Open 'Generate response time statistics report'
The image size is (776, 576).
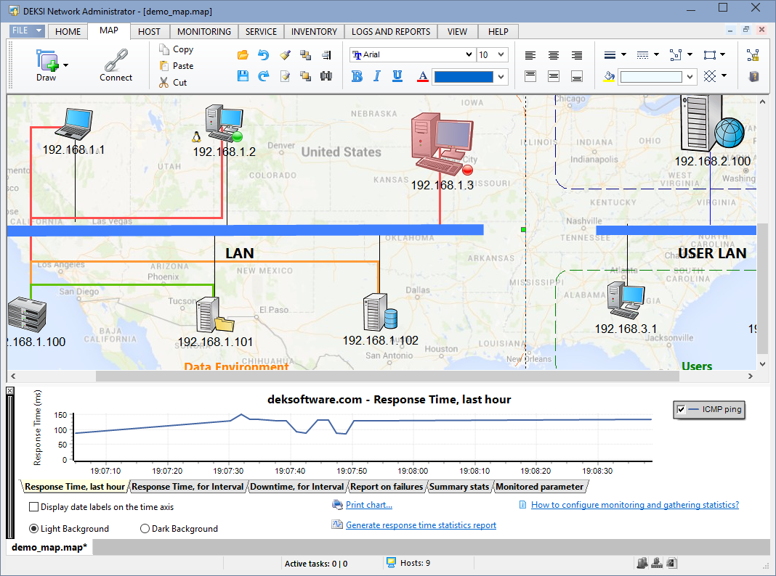[420, 524]
